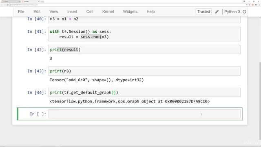Screen dimensions: 261x147
Task: Click the In [41] prompt
Action: click(37, 31)
